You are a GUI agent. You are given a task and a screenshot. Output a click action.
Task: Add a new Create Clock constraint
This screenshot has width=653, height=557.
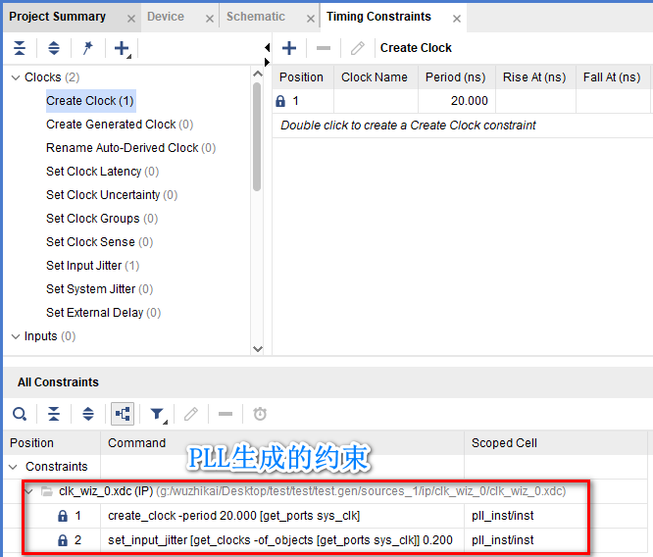coord(289,48)
